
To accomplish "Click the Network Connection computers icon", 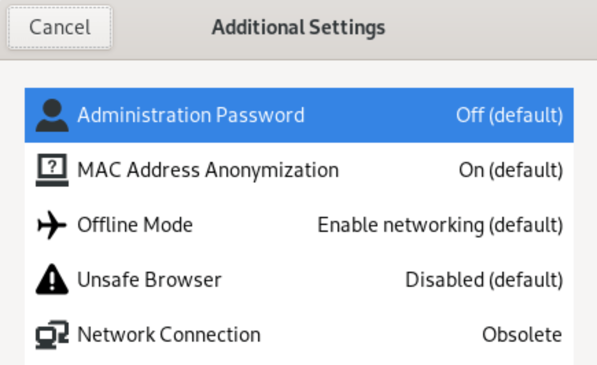I will pyautogui.click(x=52, y=334).
